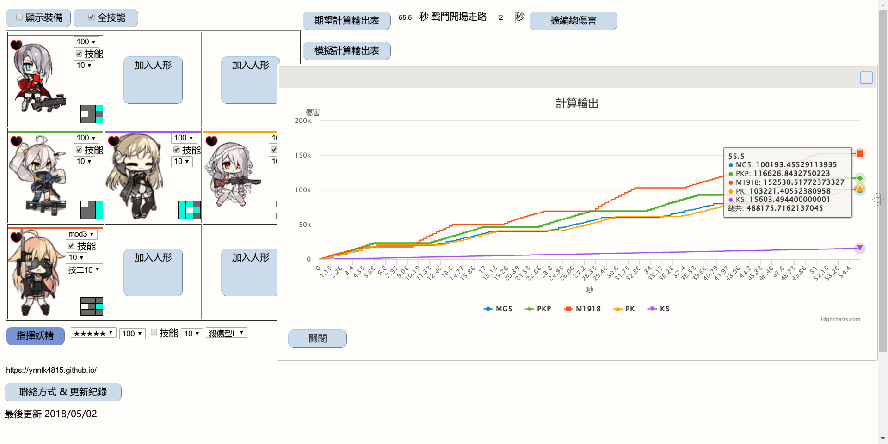Viewport: 888px width, 444px height.
Task: Click the heart icon on the M1918 mod3 card
Action: tap(16, 237)
